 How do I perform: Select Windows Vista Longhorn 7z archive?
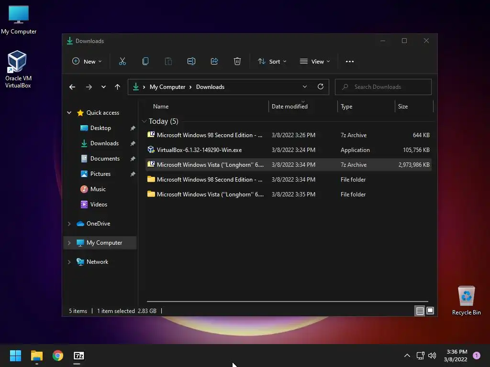tap(289, 165)
